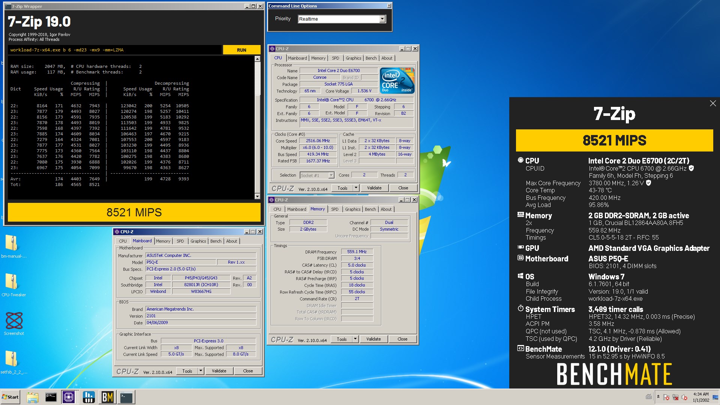Click the system tray clock showing 4:34 AM

point(700,397)
